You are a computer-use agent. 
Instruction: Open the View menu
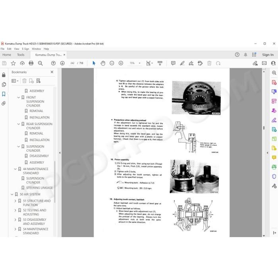coord(17,49)
